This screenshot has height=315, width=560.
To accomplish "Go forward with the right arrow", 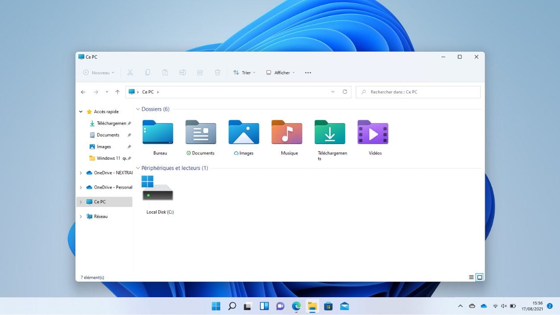I will click(96, 92).
